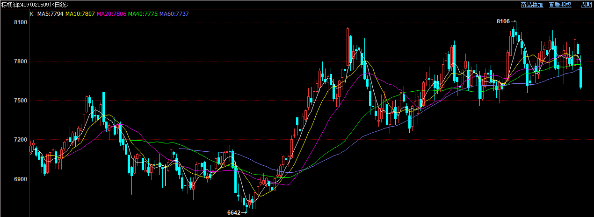Select the MA20:7806 indicator label
The height and width of the screenshot is (217, 594).
[111, 14]
